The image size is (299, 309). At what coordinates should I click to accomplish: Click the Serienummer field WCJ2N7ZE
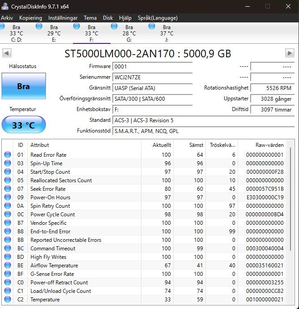click(x=152, y=77)
